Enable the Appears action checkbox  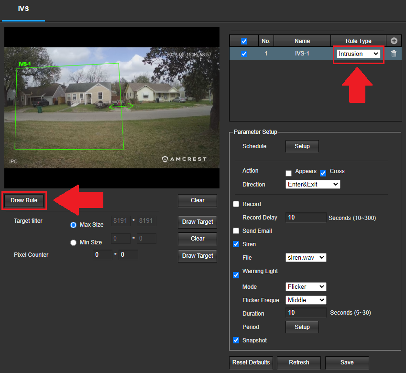288,173
